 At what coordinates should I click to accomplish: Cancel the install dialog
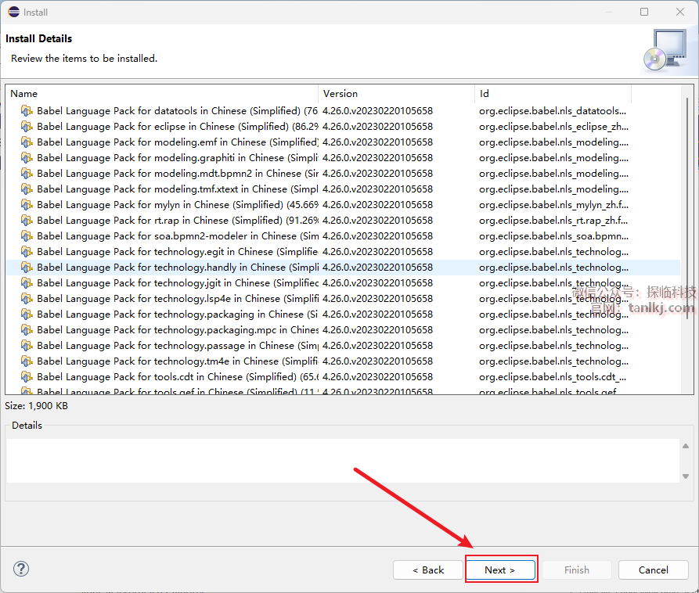653,570
